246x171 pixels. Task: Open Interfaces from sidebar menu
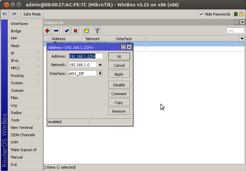[x=25, y=24]
